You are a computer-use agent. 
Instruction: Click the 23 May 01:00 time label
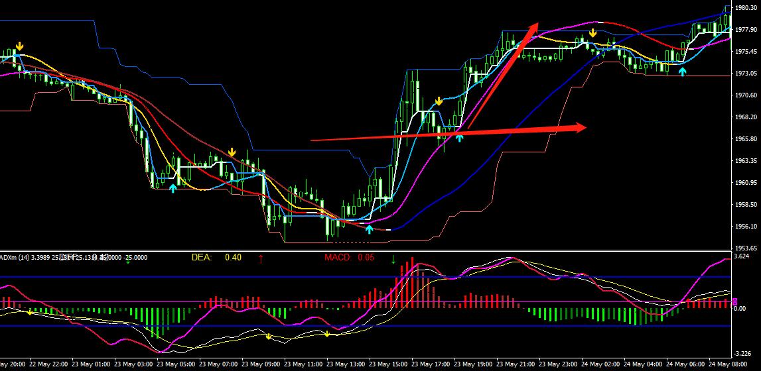92,363
